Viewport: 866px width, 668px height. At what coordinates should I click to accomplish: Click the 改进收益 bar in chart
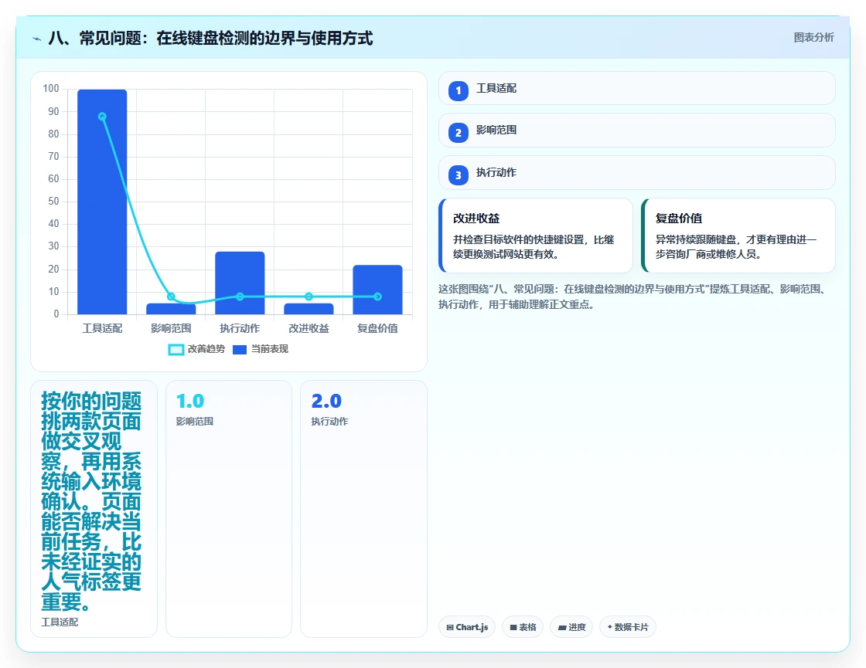pyautogui.click(x=309, y=309)
